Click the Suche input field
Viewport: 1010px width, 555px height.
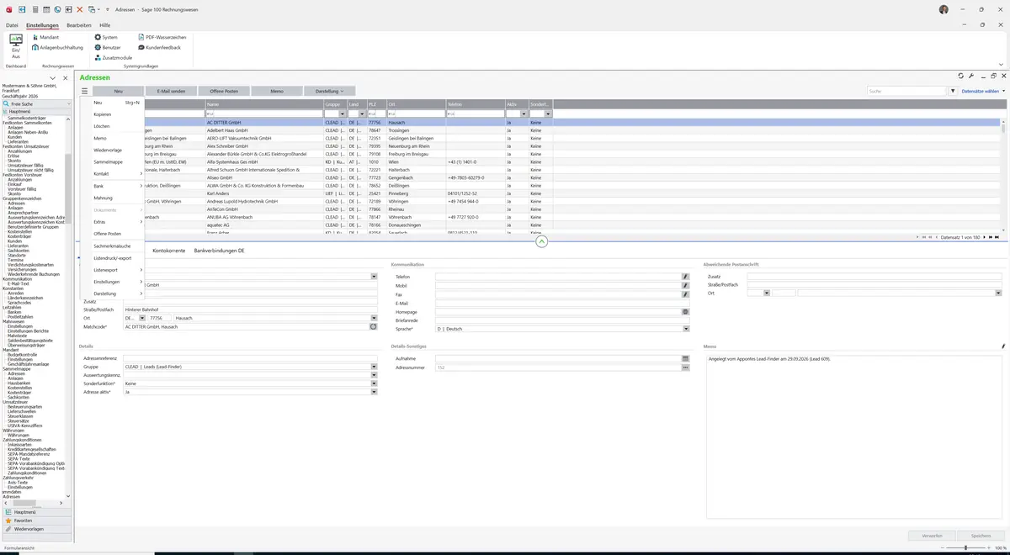(907, 91)
